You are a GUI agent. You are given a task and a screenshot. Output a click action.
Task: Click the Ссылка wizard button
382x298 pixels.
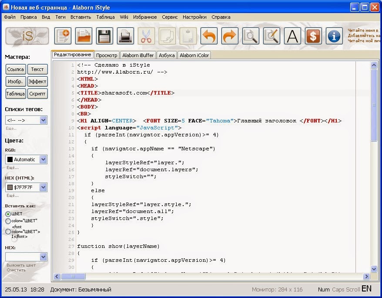pos(15,69)
